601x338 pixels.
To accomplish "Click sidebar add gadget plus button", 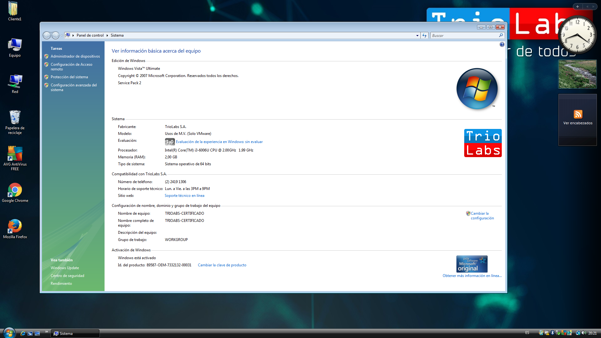I will 578,7.
